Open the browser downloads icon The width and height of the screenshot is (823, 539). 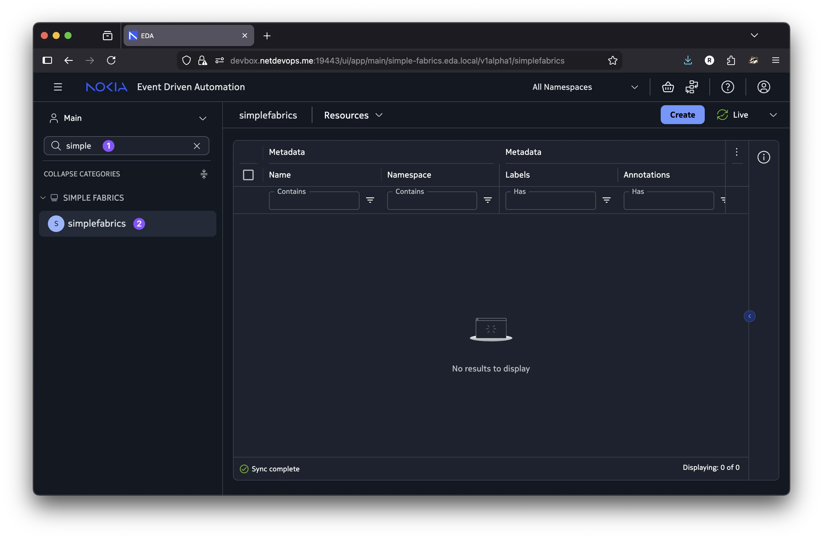[688, 61]
